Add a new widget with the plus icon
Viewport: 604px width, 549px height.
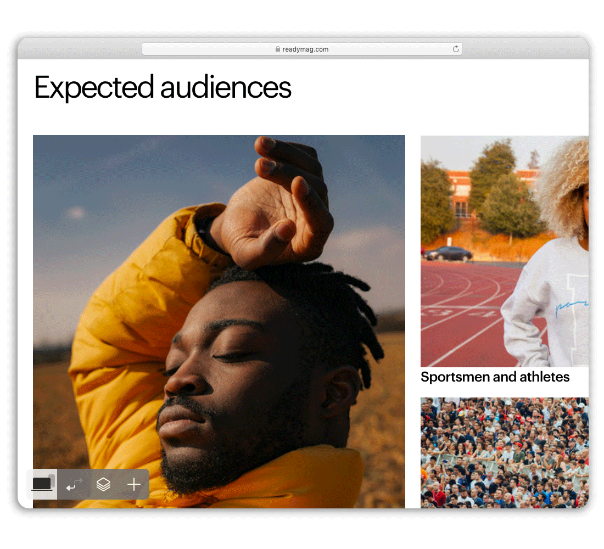[133, 484]
